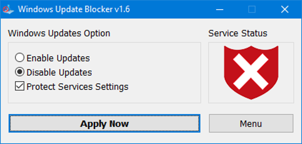Click the "Service Status" heading
Viewport: 302px width, 144px height.
(238, 33)
